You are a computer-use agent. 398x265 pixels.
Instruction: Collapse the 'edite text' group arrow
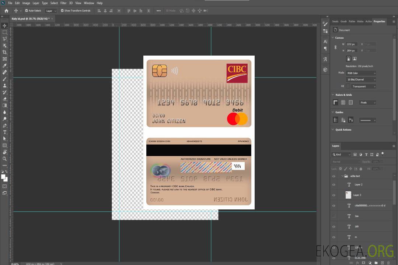tap(342, 176)
